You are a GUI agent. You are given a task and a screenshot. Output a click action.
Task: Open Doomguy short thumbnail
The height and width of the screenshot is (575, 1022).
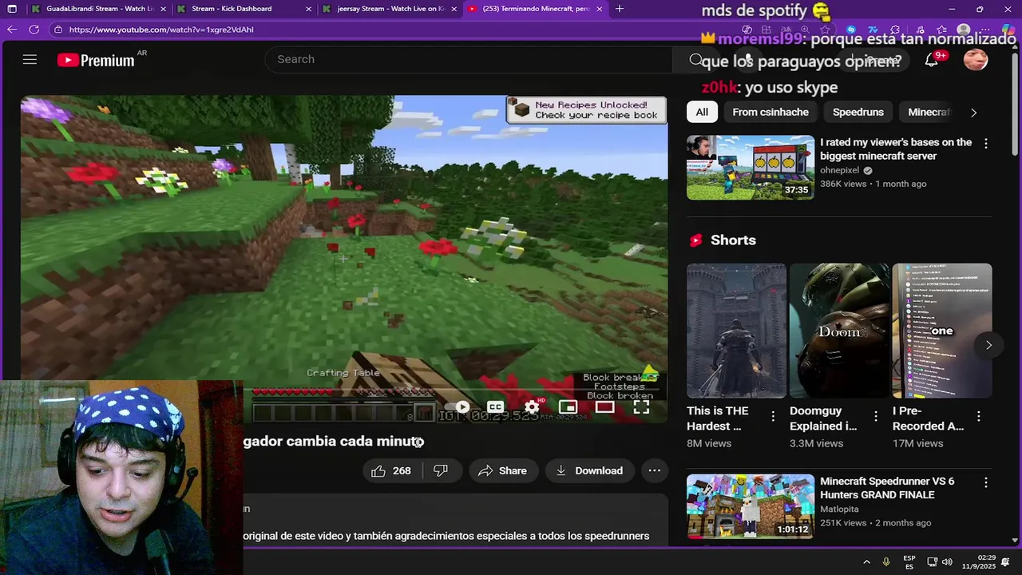tap(839, 331)
